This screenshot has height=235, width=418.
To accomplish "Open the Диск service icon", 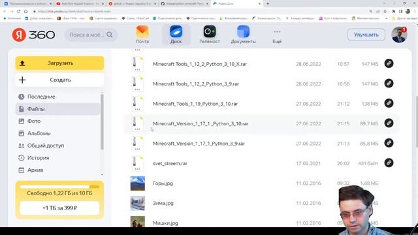I will 176,35.
